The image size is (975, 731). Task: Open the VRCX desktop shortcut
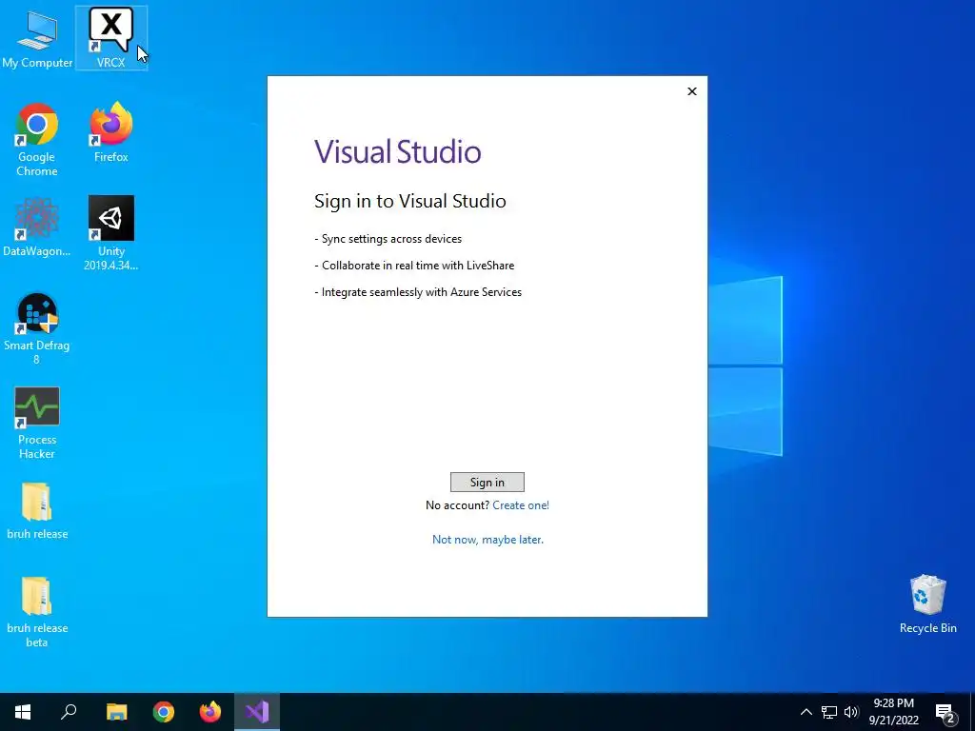(110, 37)
